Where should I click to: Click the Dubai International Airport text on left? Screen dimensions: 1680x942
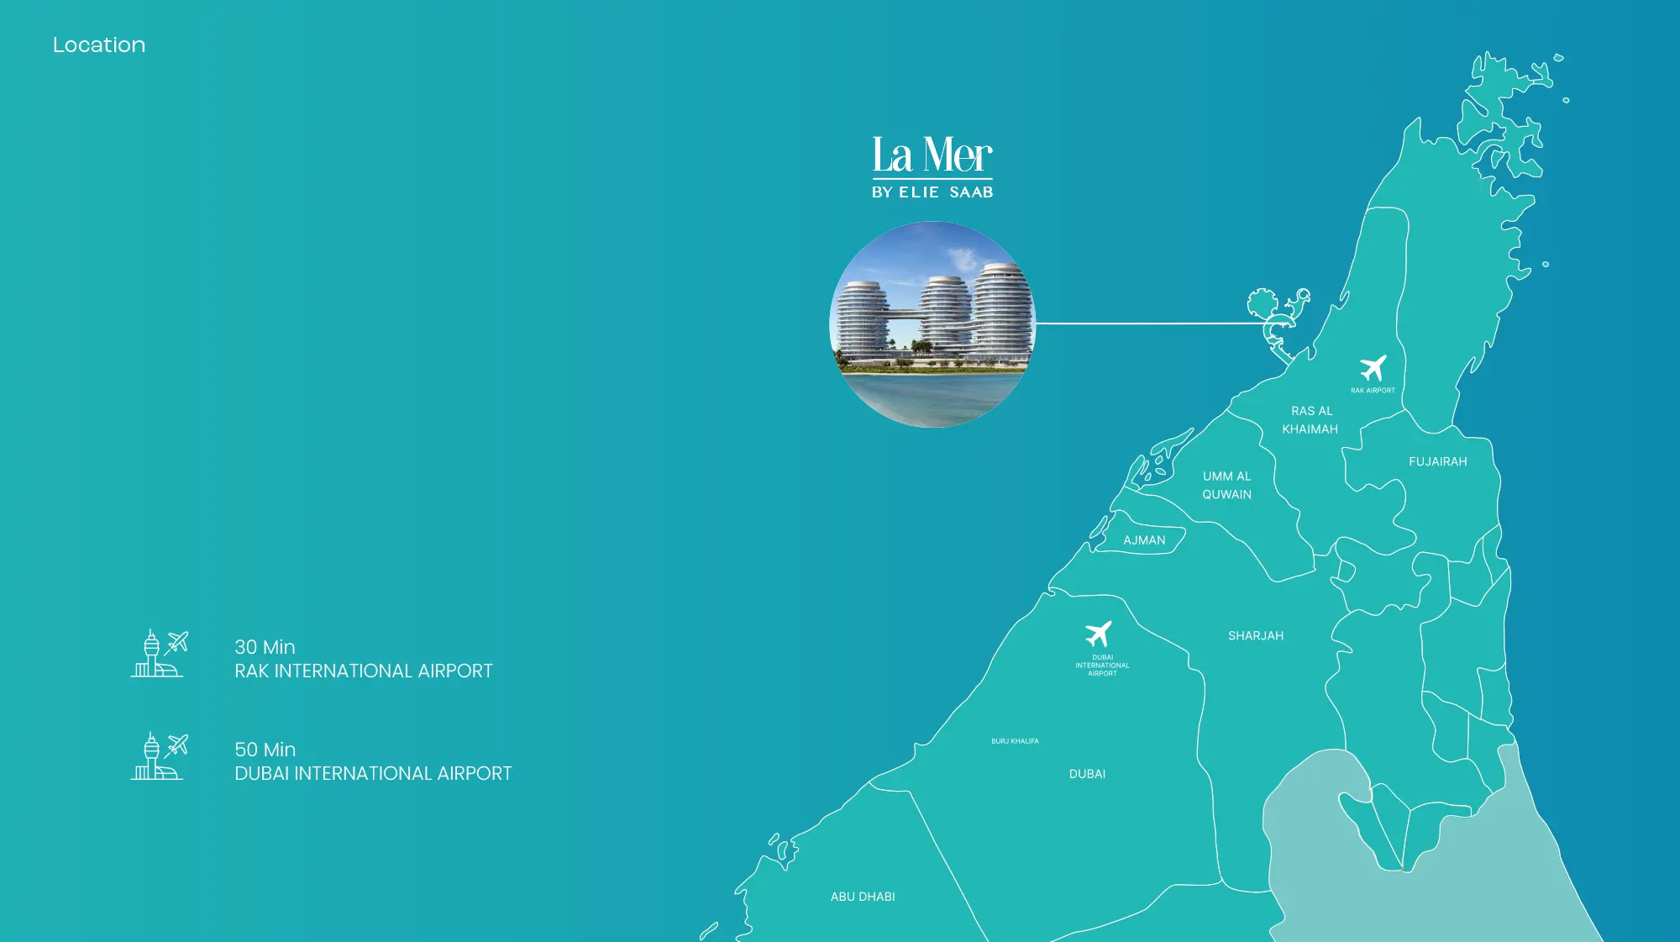(x=373, y=774)
